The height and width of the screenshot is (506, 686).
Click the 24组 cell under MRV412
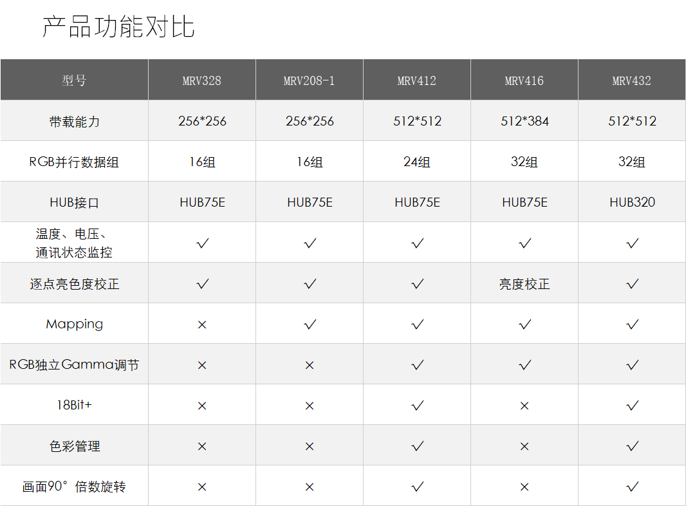417,162
